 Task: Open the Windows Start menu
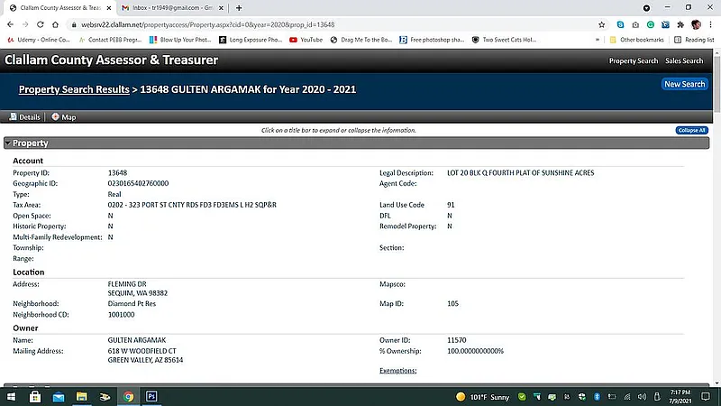(11, 396)
